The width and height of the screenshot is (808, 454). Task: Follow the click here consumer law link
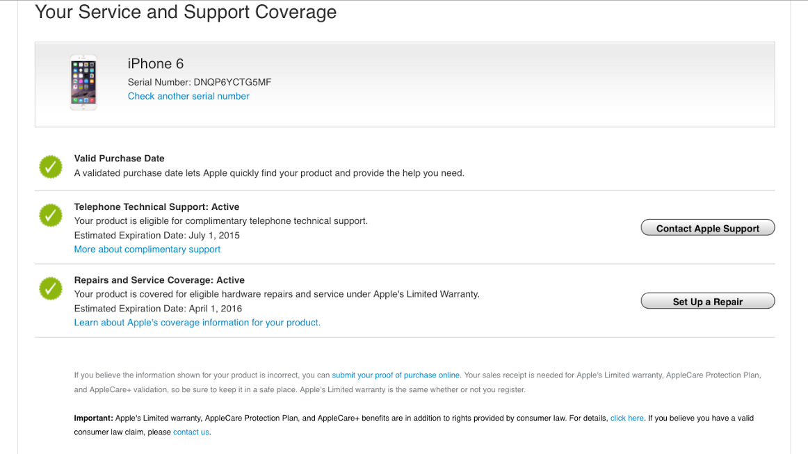pyautogui.click(x=627, y=419)
